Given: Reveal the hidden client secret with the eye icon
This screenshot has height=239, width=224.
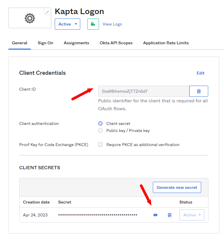Looking at the screenshot, I should 155,215.
